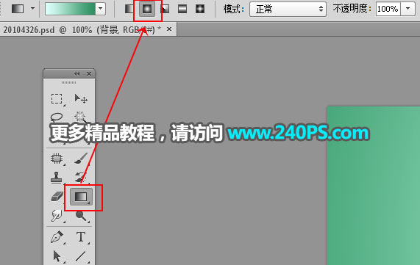Screen dimensions: 420x265
Task: Edit the opacity value 100% field
Action: click(388, 9)
